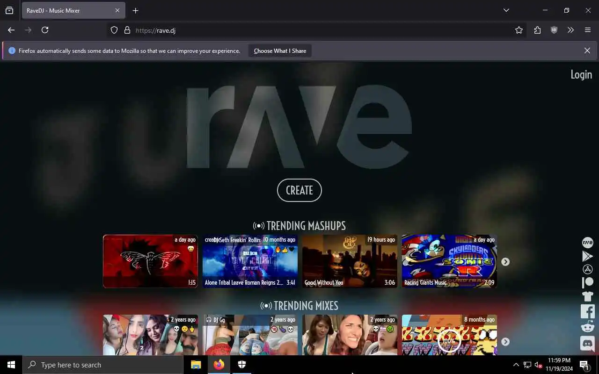The width and height of the screenshot is (599, 374).
Task: View site security padlock info
Action: click(127, 30)
